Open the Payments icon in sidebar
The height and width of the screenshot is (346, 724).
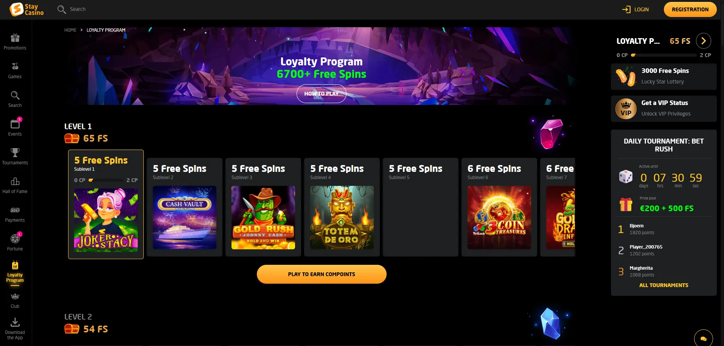tap(15, 210)
